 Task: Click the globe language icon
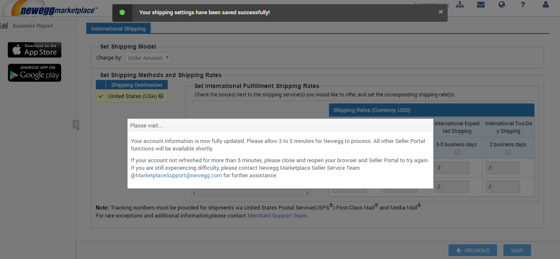click(x=502, y=5)
